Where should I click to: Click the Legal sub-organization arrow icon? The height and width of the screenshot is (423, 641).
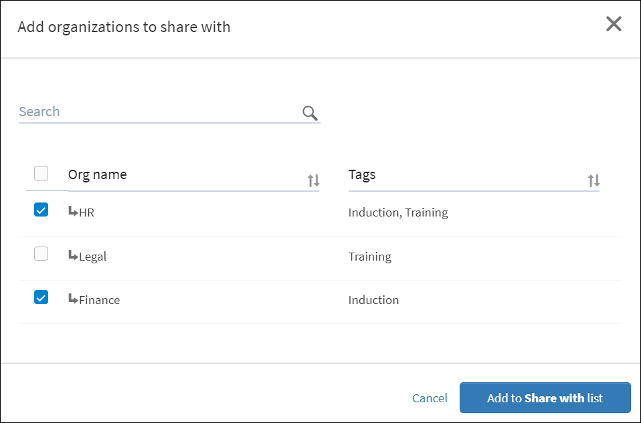pyautogui.click(x=73, y=255)
